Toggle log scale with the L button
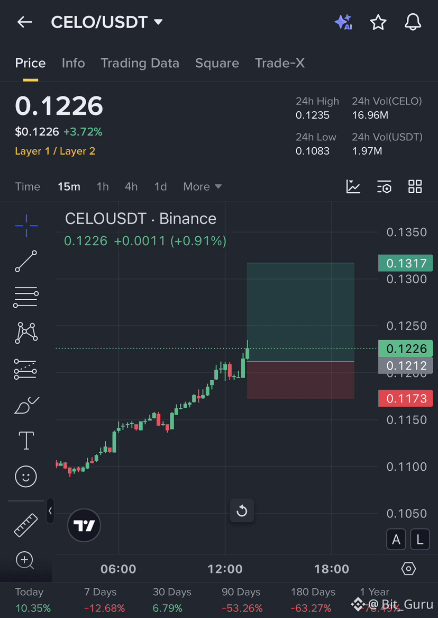The height and width of the screenshot is (618, 438). 420,539
